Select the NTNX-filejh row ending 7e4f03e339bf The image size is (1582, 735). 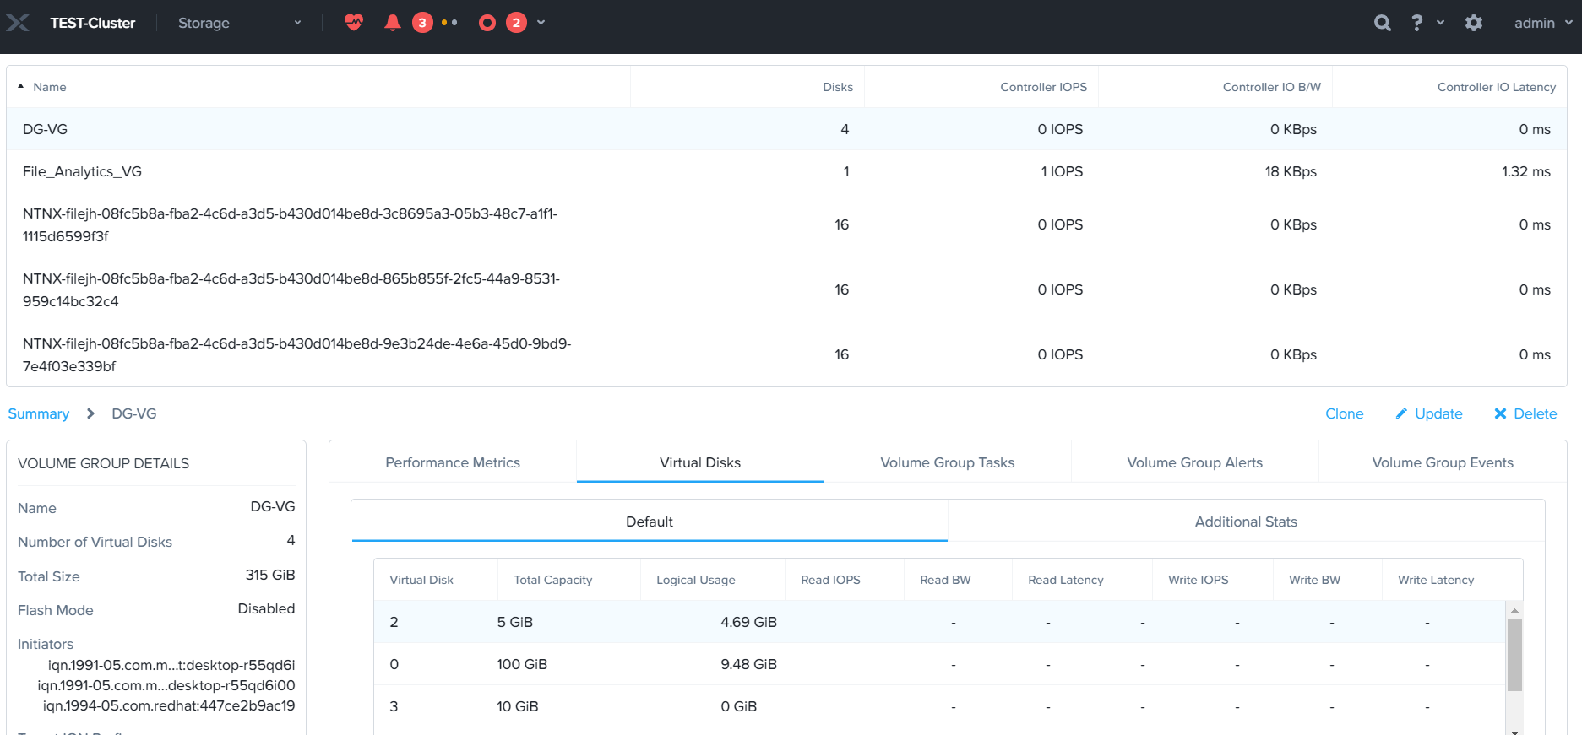786,354
